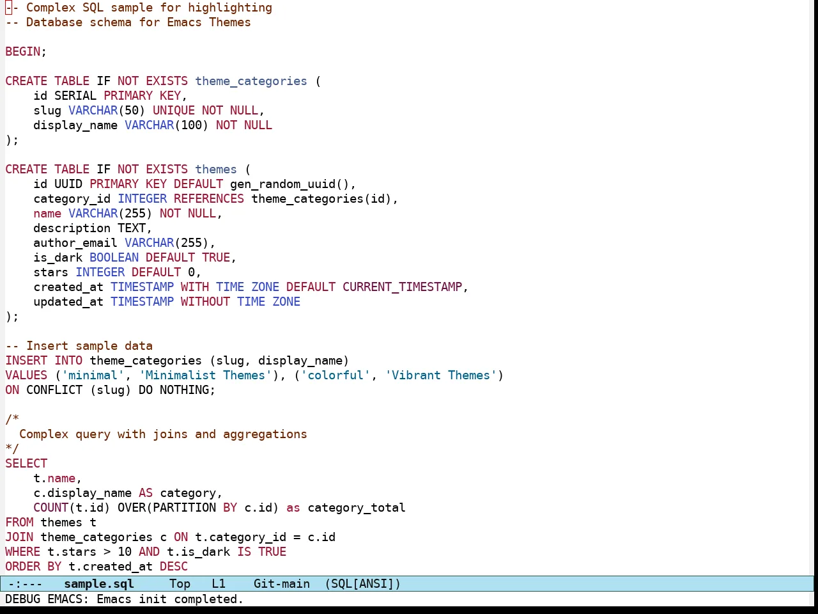The height and width of the screenshot is (614, 818).
Task: Click t.created_at in the ORDER BY clause
Action: pyautogui.click(x=111, y=567)
